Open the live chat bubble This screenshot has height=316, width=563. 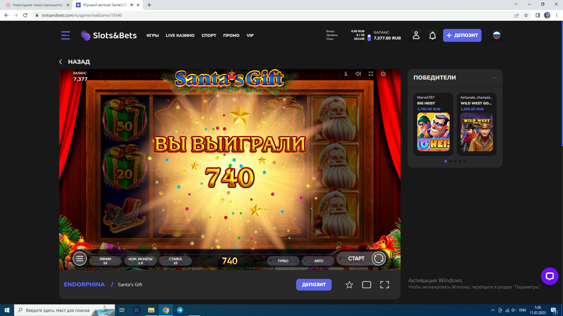[x=550, y=276]
